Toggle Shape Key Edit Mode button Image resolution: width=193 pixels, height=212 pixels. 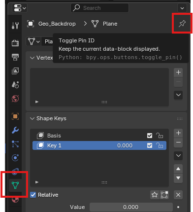coord(164,195)
